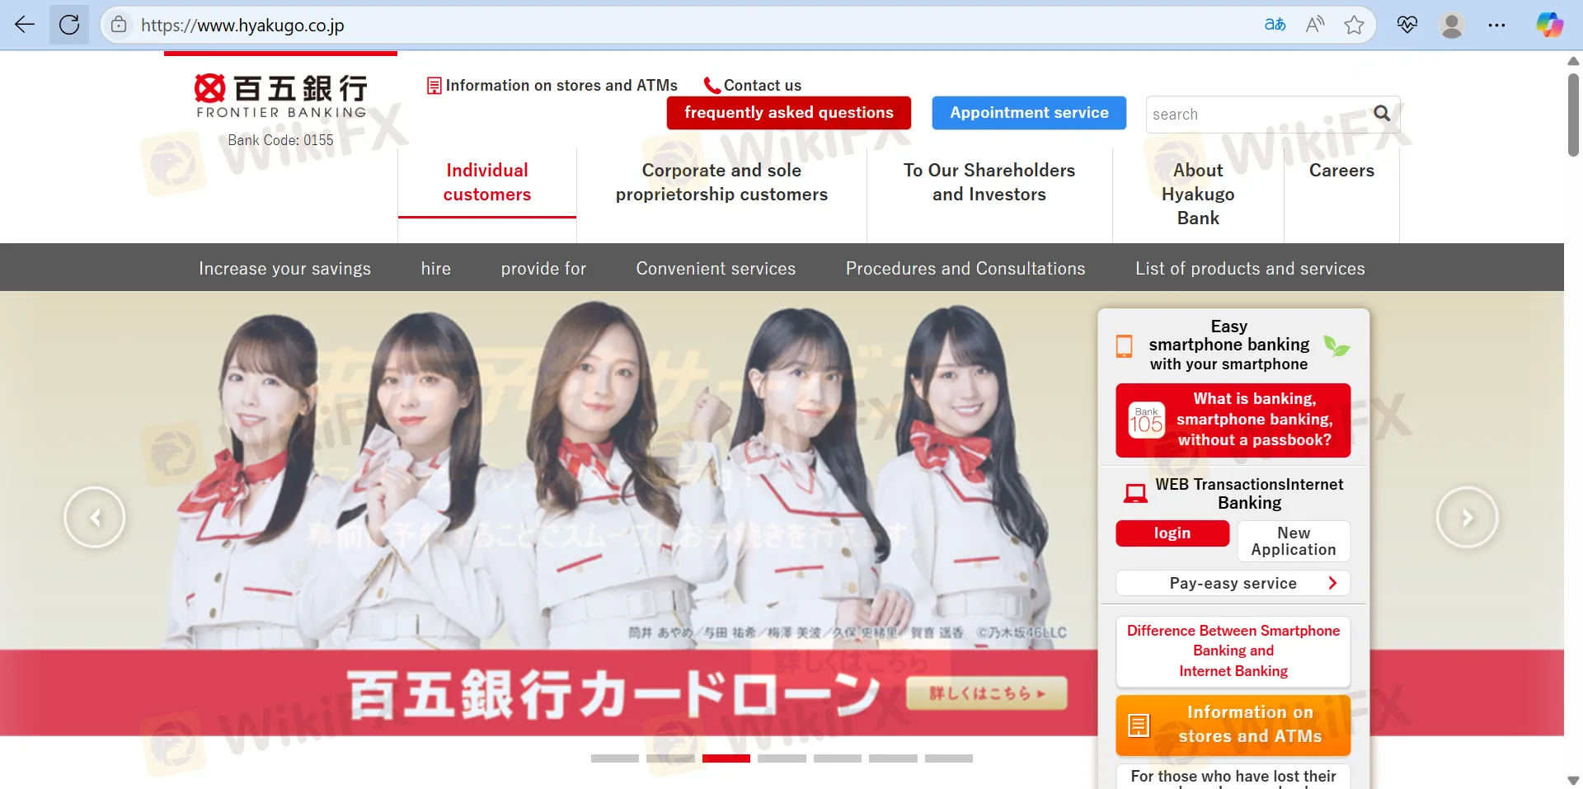Click the Bank Code: 0155 text
1583x789 pixels.
pos(281,140)
